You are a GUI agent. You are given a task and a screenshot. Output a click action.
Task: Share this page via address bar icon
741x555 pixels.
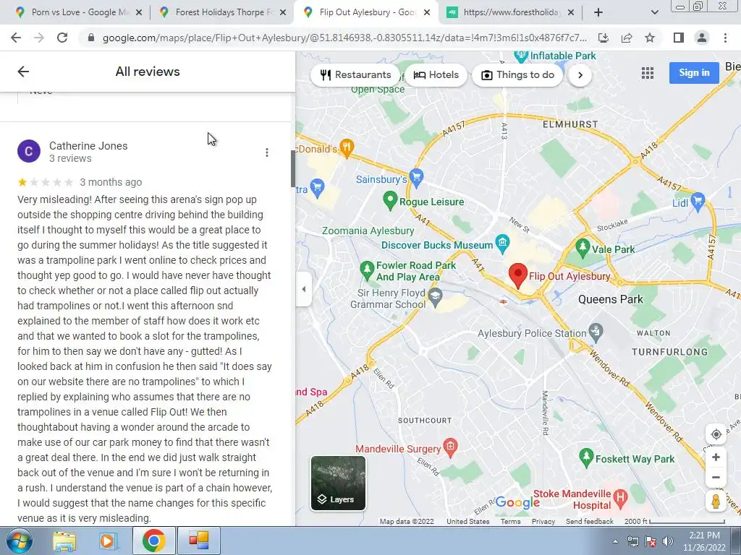coord(627,38)
